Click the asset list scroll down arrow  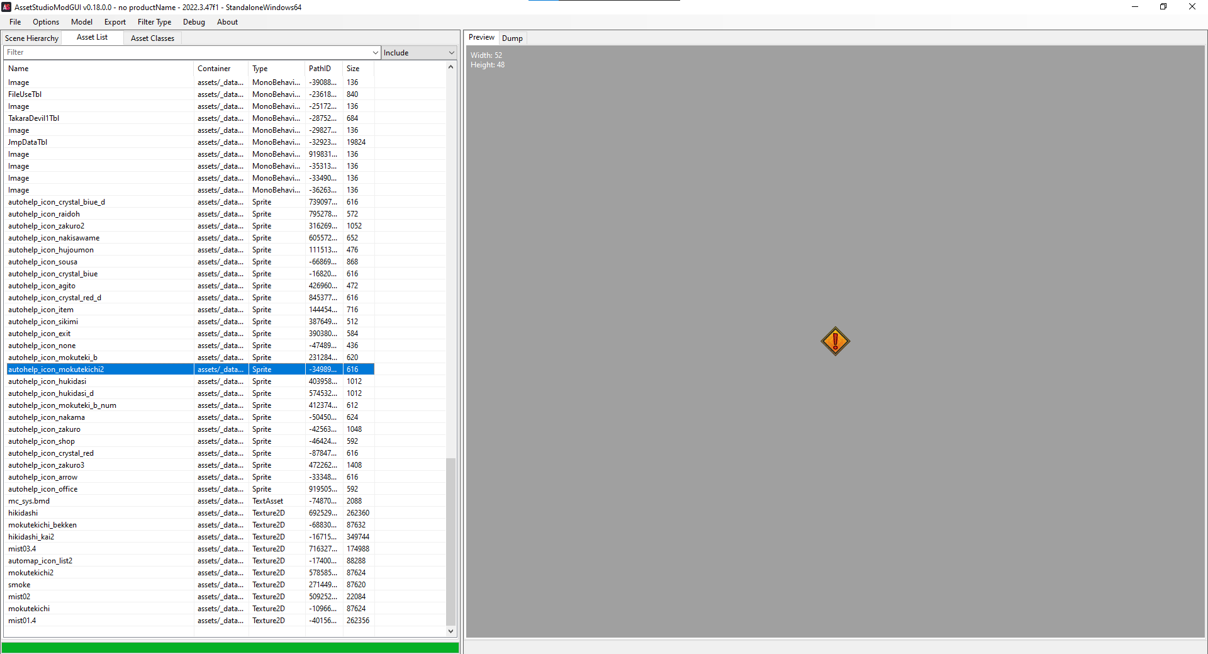(450, 631)
